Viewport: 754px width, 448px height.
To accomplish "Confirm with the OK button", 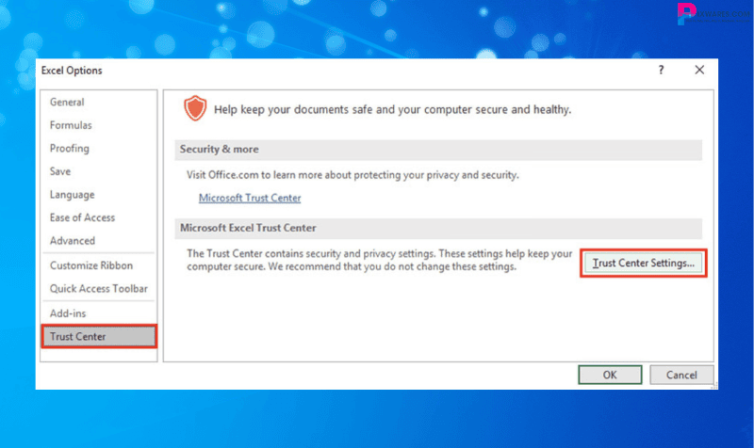I will point(610,375).
